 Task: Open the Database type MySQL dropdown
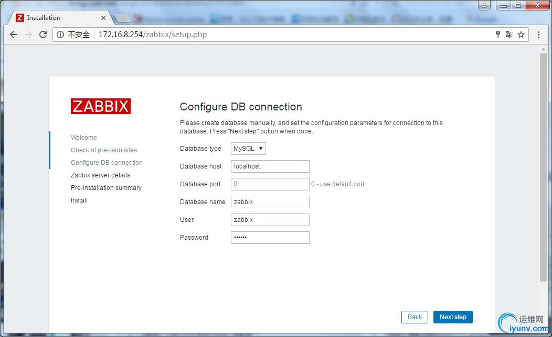point(248,149)
